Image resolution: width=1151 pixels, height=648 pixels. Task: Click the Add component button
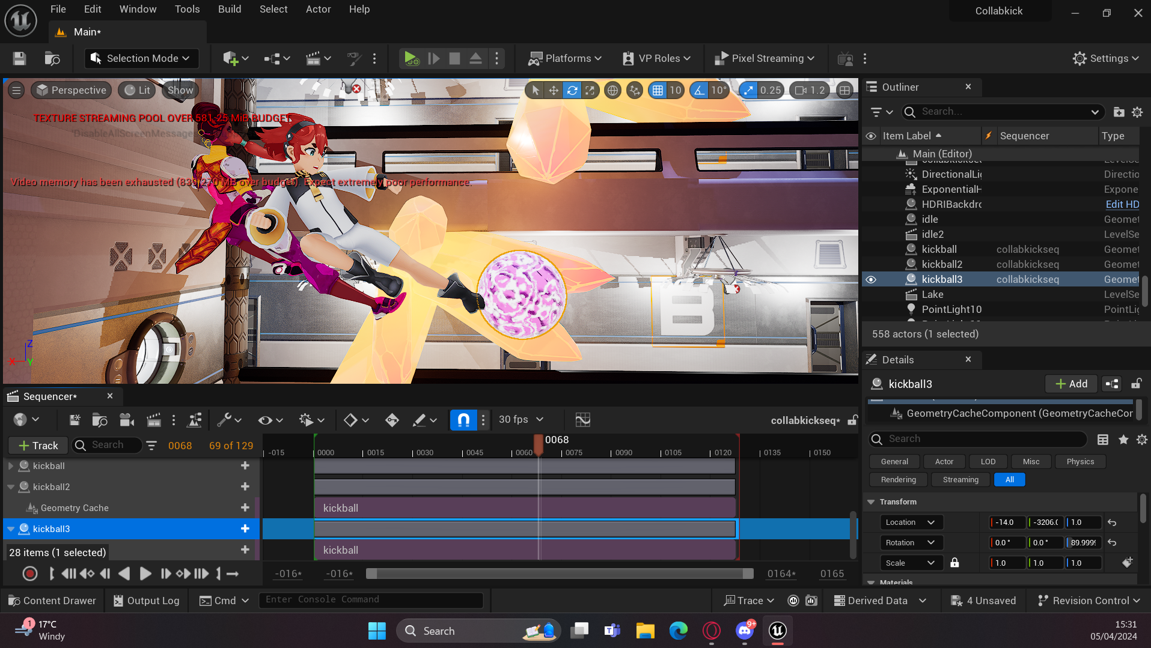pyautogui.click(x=1071, y=384)
